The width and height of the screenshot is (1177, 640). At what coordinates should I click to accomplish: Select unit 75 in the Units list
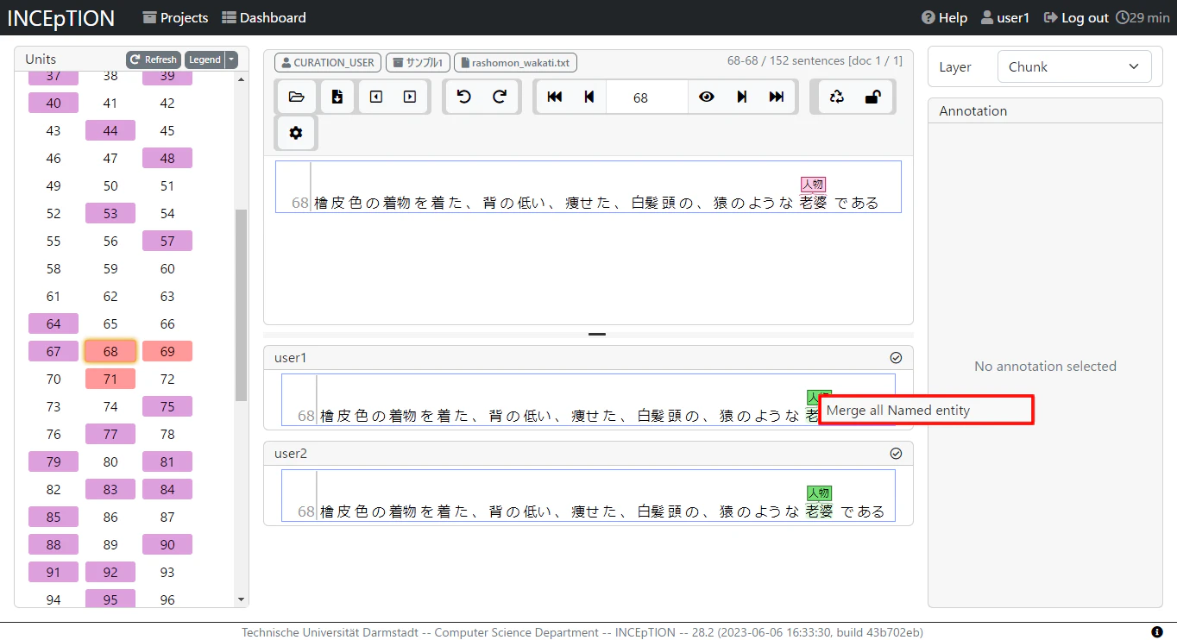coord(167,406)
